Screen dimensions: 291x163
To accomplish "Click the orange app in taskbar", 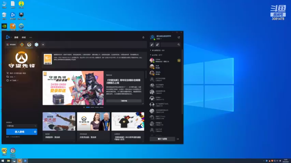I will click(20, 161).
